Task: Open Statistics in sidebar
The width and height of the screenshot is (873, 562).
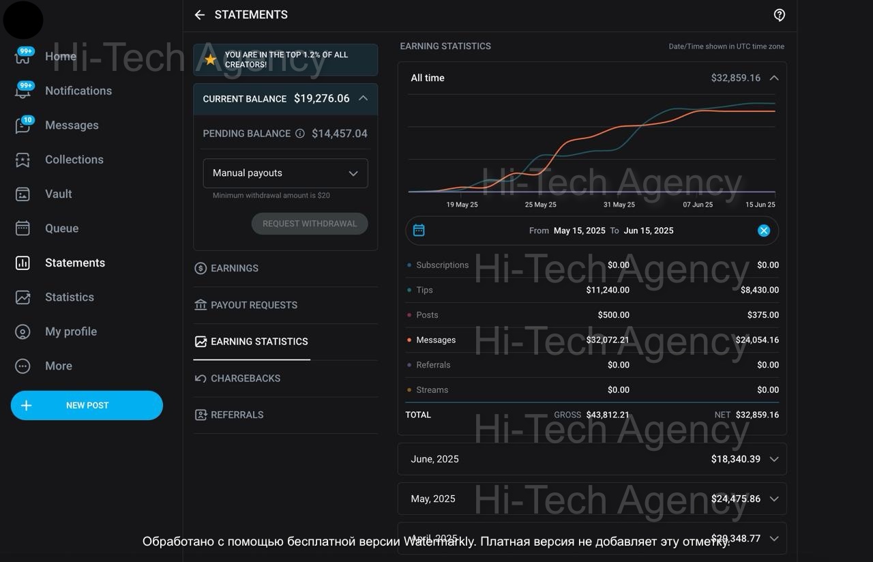Action: coord(70,297)
